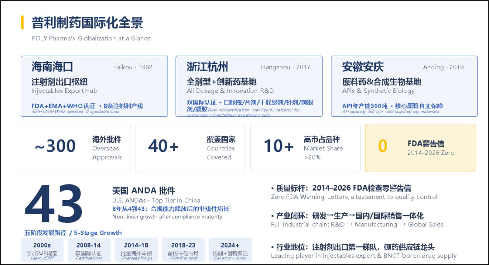This screenshot has width=489, height=265.
Task: Click 质量标杆 bullet line
Action: (x=341, y=188)
